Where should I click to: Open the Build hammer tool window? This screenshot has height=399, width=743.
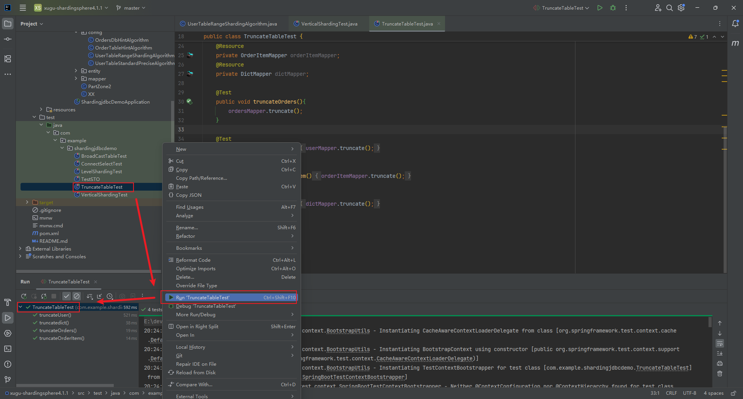pos(7,302)
